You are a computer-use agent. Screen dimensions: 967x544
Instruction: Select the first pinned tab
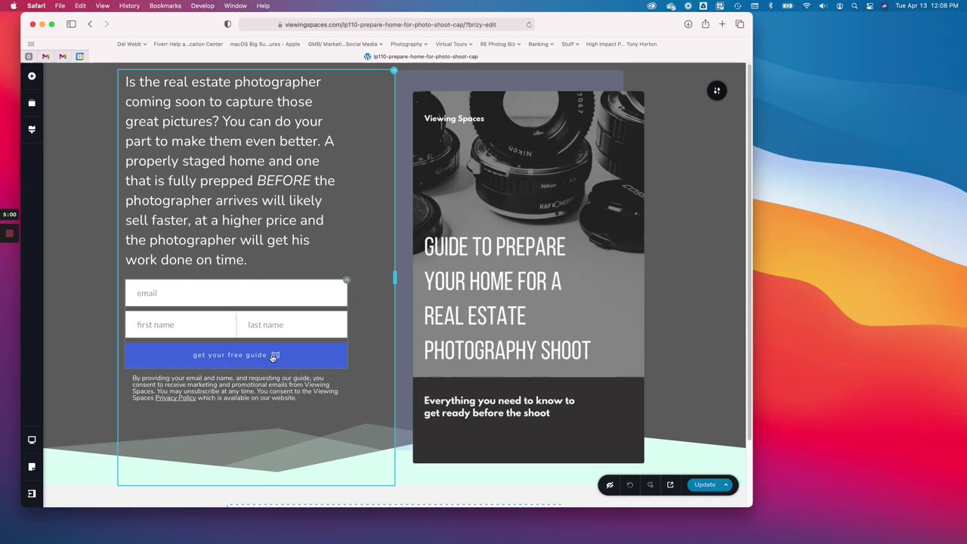(29, 57)
